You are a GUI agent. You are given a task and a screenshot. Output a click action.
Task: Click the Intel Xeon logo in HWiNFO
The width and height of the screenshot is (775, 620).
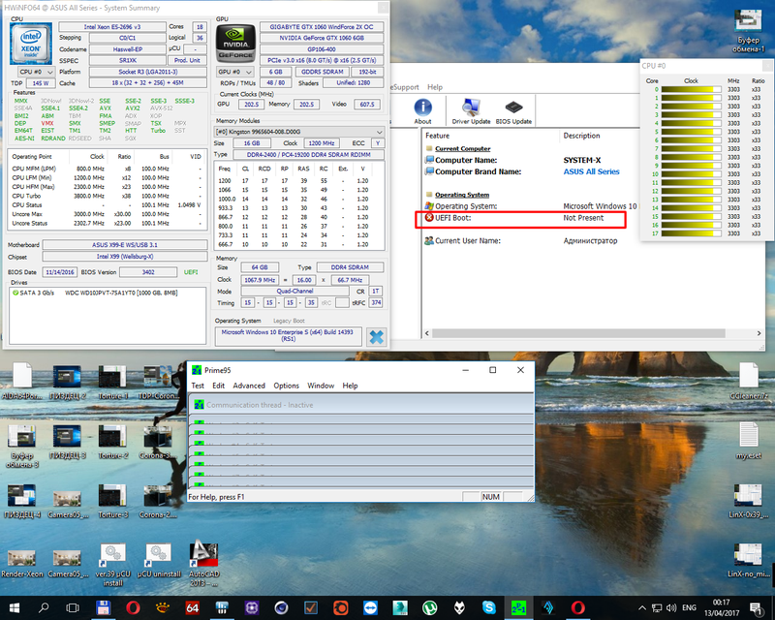[x=31, y=44]
